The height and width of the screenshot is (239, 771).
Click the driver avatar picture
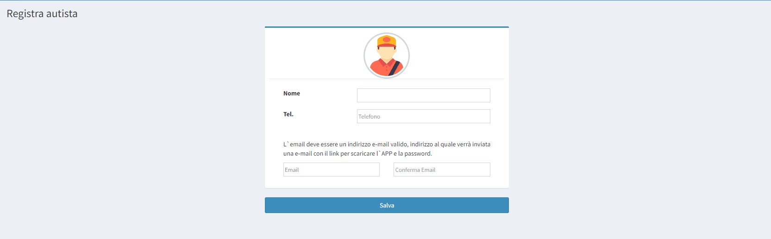point(386,56)
